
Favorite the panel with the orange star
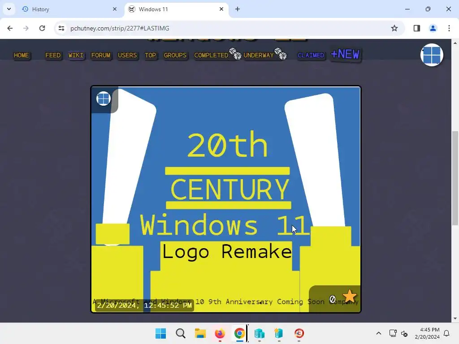[x=350, y=297]
